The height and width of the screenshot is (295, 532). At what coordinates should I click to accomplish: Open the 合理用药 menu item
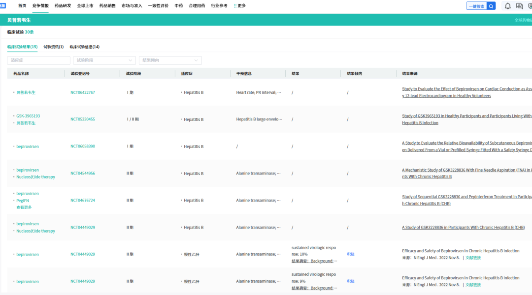197,6
